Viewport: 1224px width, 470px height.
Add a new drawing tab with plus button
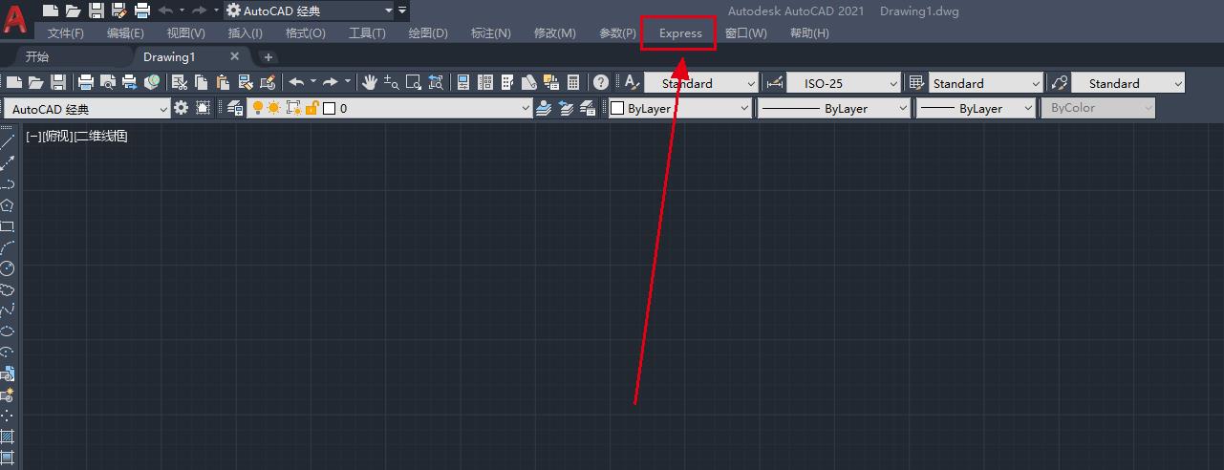(268, 57)
